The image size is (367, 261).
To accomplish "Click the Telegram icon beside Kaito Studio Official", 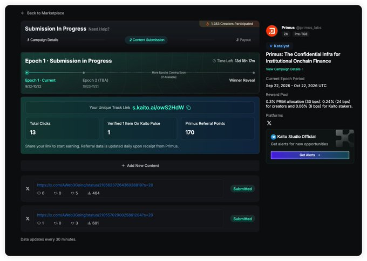I will pos(274,137).
